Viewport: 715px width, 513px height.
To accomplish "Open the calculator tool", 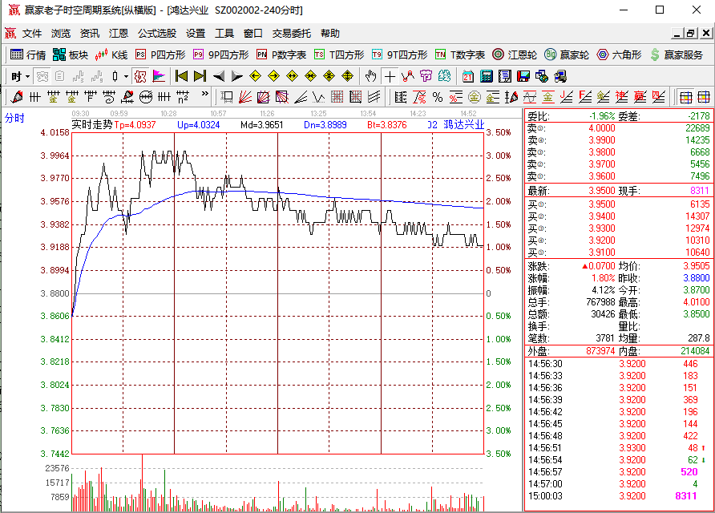I will click(x=487, y=76).
